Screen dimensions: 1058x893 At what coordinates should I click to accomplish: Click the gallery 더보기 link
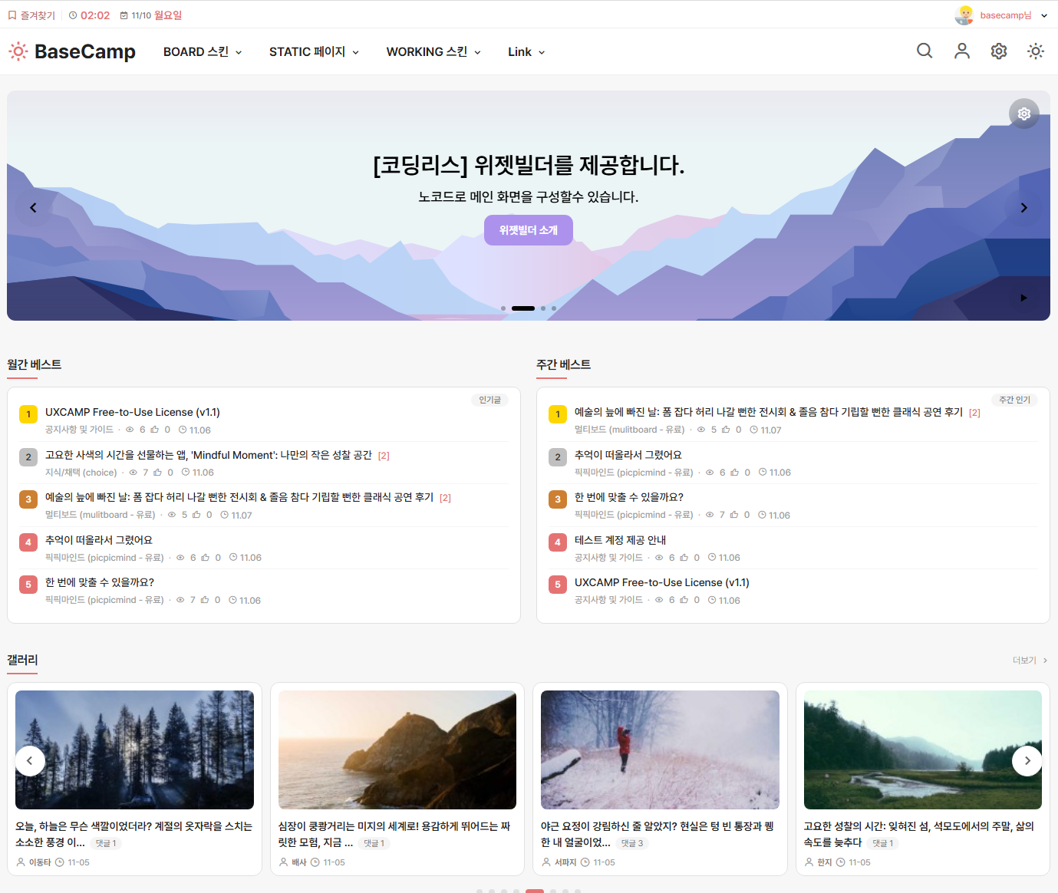[1029, 661]
